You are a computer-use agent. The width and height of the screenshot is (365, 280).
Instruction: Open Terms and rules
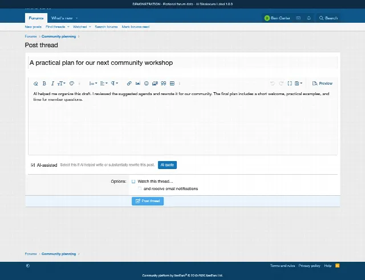pyautogui.click(x=282, y=266)
